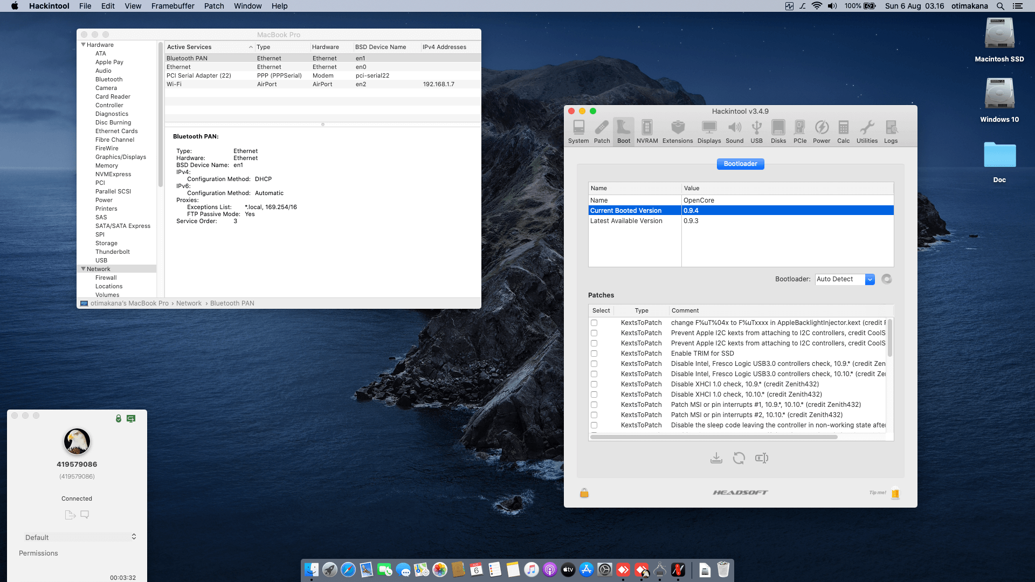Open the Utilities section
1035x582 pixels.
867,132
